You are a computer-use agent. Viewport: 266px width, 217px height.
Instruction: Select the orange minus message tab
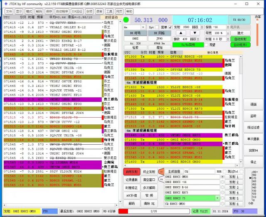coord(161,172)
